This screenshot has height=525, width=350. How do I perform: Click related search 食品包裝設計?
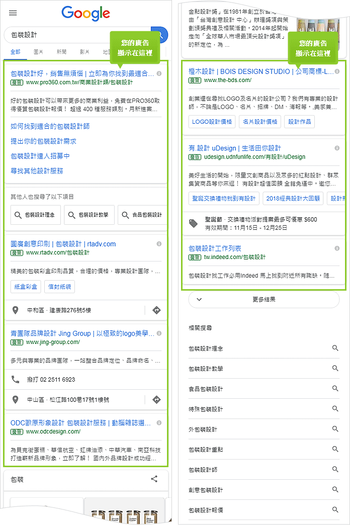pyautogui.click(x=206, y=389)
